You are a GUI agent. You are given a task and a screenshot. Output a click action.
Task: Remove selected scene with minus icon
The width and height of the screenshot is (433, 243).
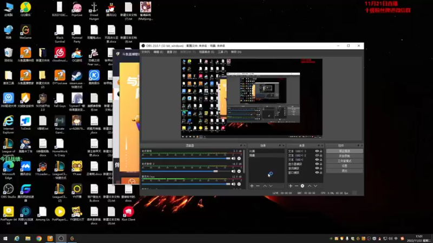click(x=258, y=186)
